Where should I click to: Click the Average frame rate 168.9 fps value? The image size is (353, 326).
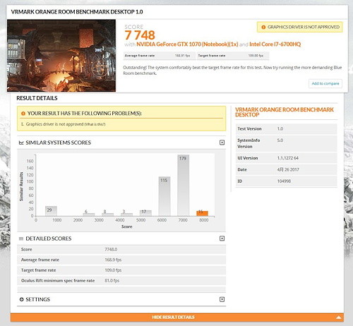(113, 260)
